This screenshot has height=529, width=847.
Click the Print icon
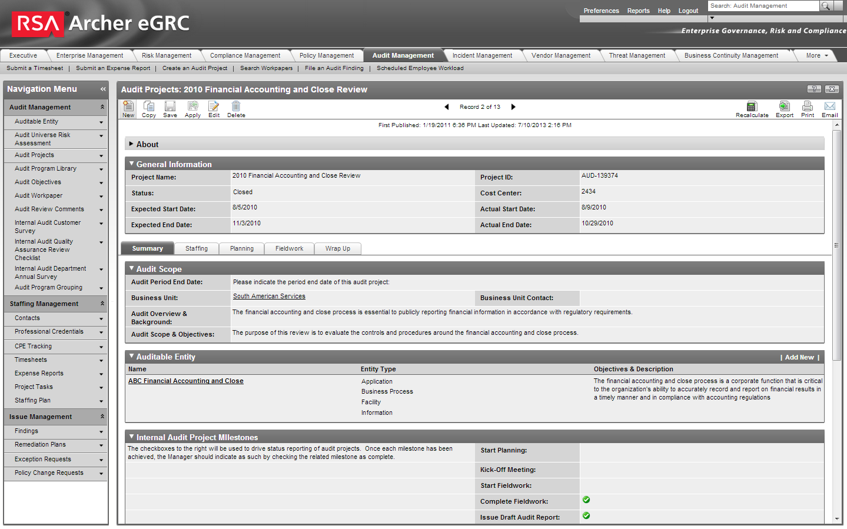(x=808, y=106)
